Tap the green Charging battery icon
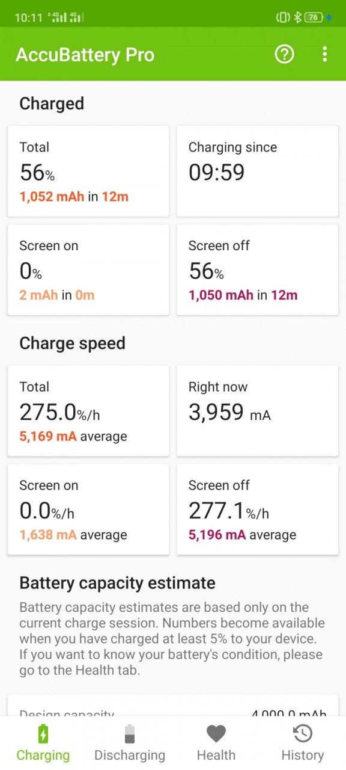This screenshot has height=770, width=346. [x=43, y=734]
